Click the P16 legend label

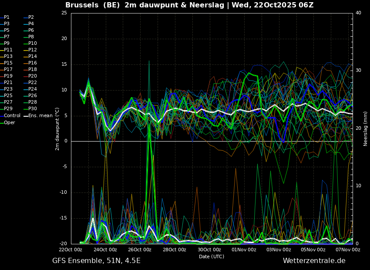(33, 63)
